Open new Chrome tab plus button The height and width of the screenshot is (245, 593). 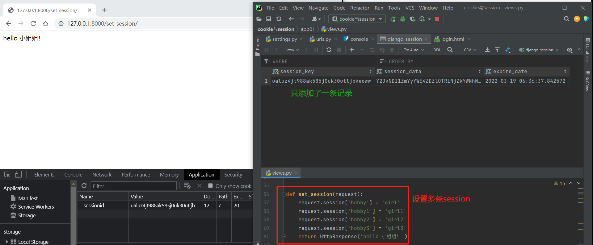104,10
